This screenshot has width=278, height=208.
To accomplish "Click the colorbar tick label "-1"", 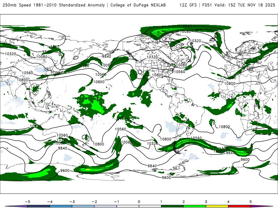I will click(x=116, y=202).
